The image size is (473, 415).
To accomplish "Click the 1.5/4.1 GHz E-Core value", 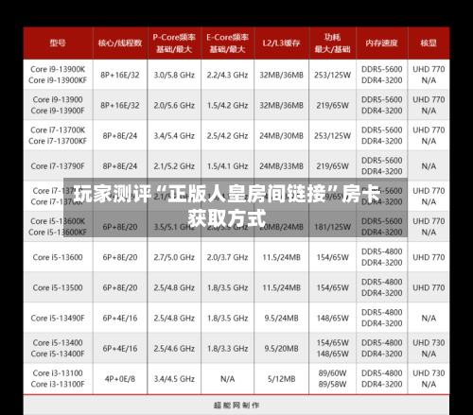I will point(227,166).
